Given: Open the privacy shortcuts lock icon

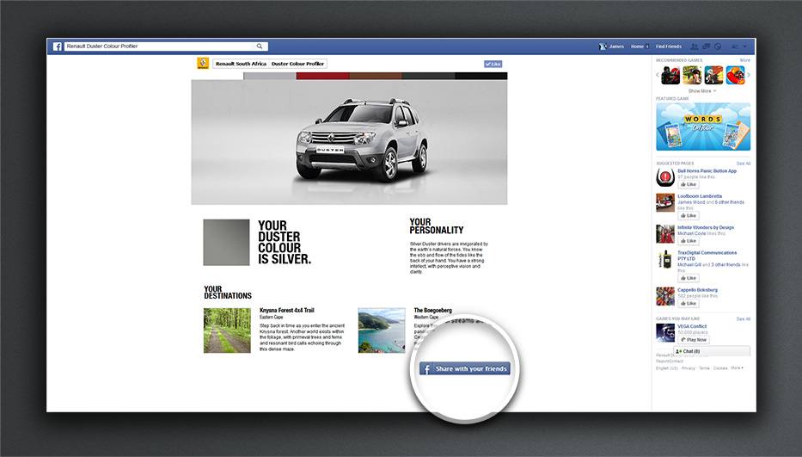Looking at the screenshot, I should click(734, 46).
